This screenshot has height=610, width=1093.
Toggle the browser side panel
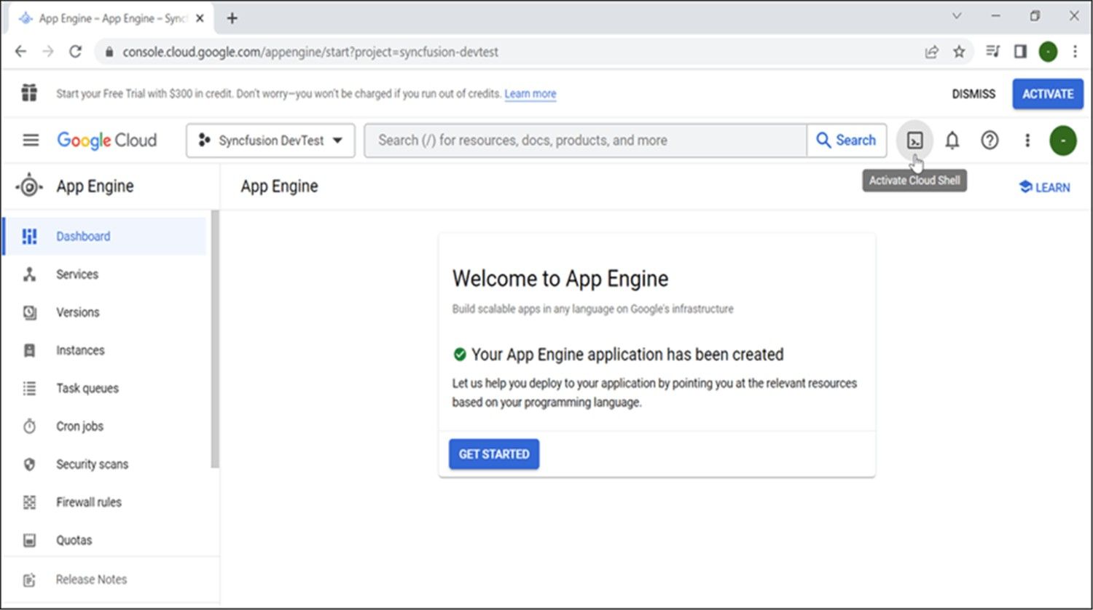[1020, 52]
